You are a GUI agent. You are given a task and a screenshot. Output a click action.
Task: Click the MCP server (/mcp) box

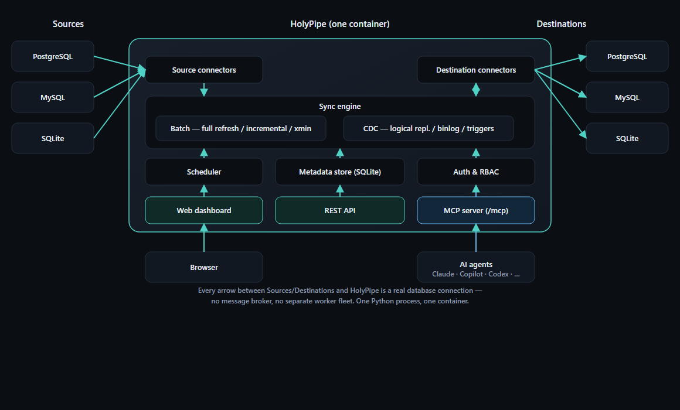coord(476,210)
